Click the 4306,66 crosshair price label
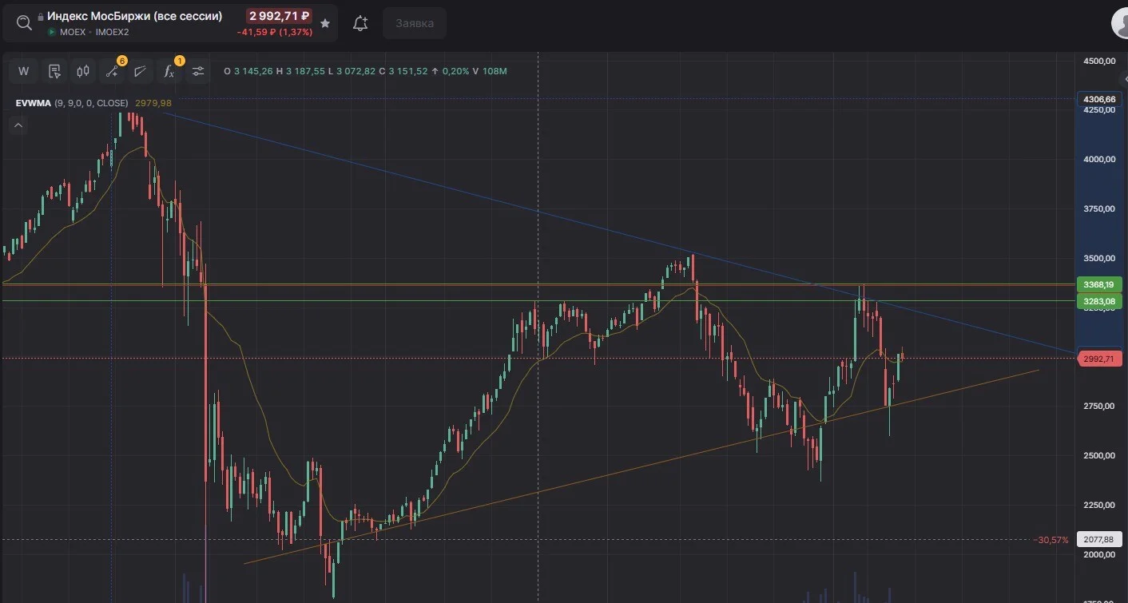The height and width of the screenshot is (603, 1128). [1099, 99]
